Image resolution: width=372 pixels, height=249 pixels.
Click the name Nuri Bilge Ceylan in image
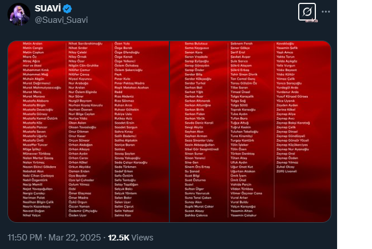click(82, 114)
